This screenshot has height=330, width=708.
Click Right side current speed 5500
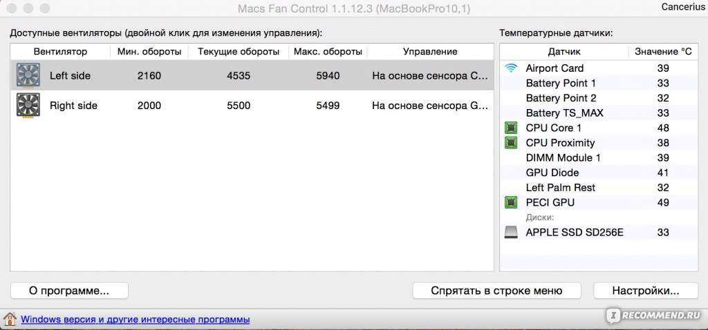point(239,106)
